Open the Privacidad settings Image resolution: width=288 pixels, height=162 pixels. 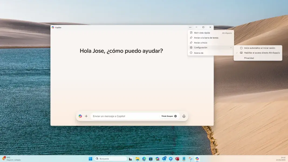(249, 58)
